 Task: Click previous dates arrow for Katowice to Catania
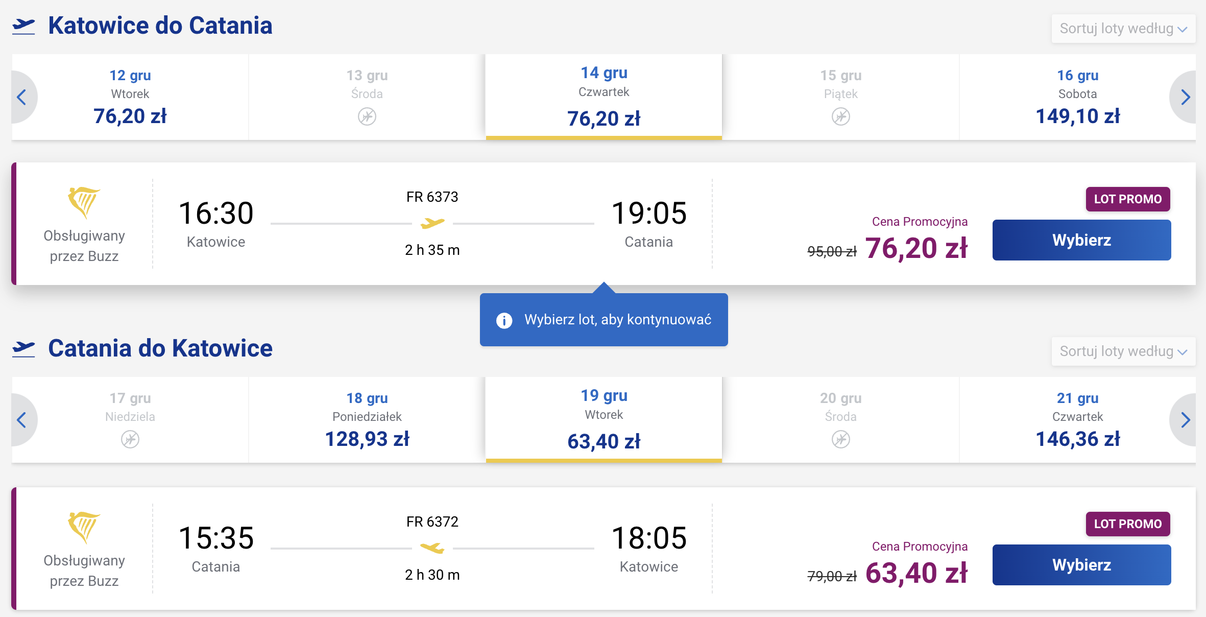(x=22, y=97)
